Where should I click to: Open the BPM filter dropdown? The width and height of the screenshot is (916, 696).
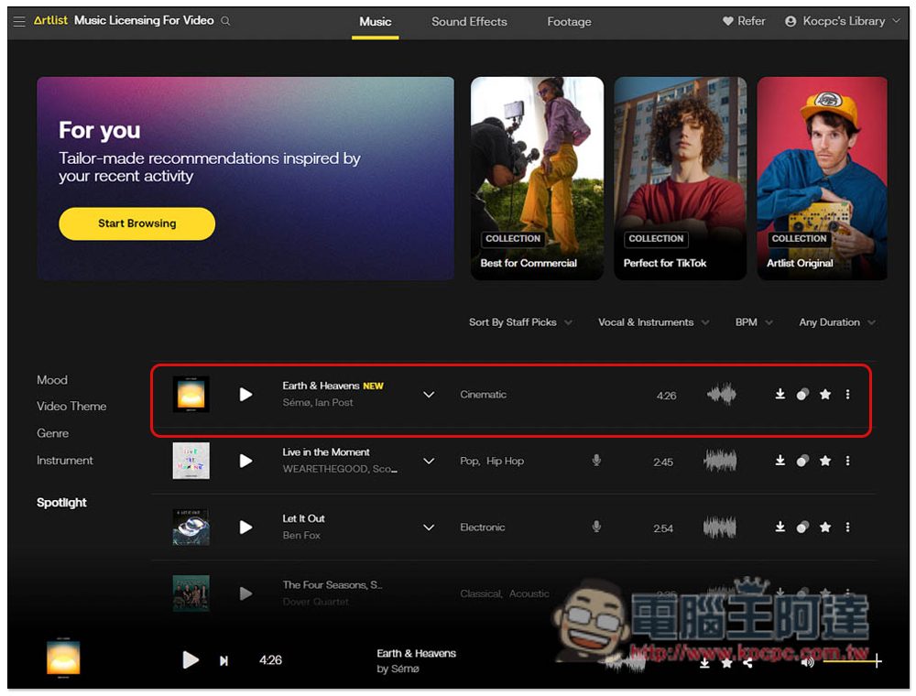coord(754,322)
